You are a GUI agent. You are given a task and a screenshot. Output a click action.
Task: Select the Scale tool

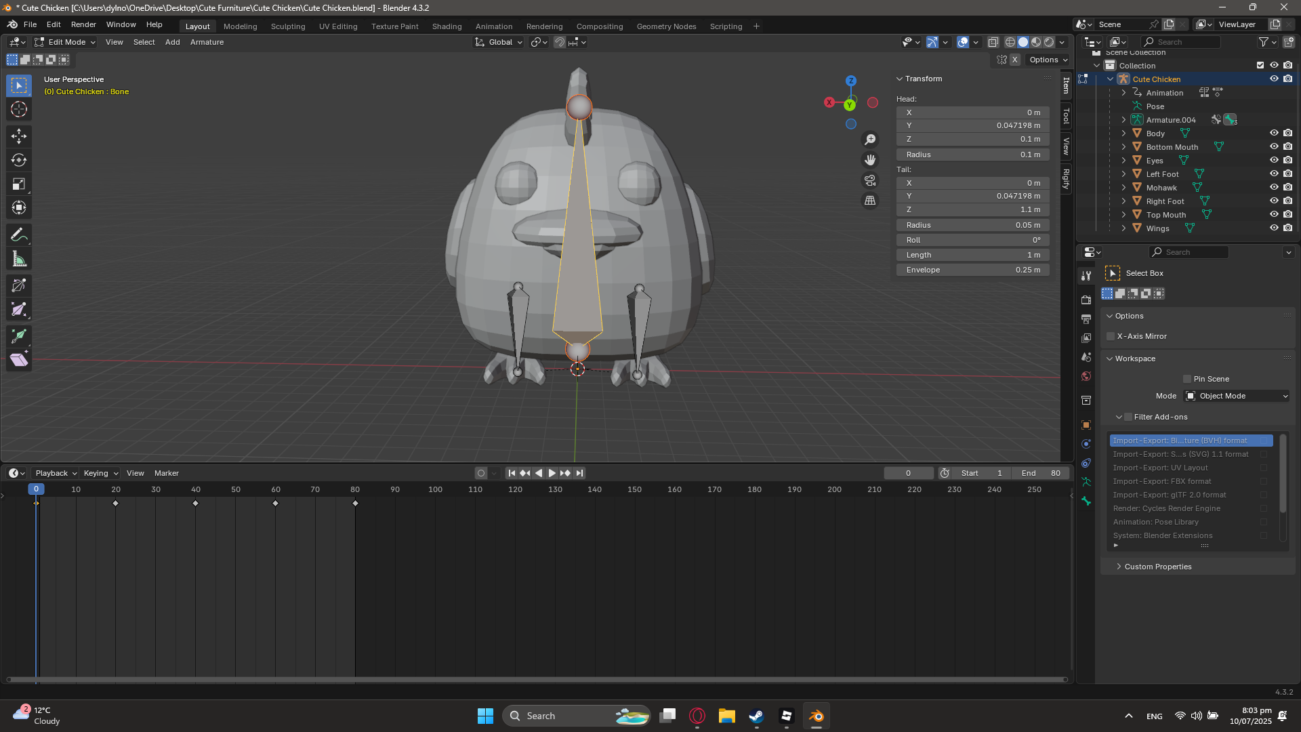(18, 184)
